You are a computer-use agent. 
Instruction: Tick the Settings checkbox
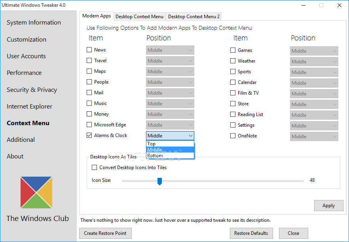click(x=233, y=125)
